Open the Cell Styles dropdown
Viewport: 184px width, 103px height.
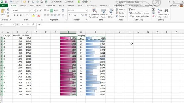coord(111,13)
